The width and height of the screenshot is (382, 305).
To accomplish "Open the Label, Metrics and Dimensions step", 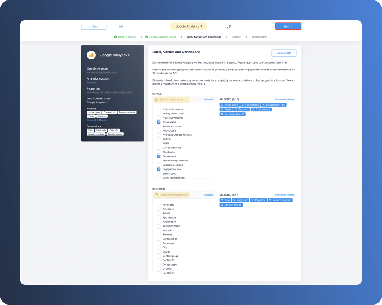I will (x=204, y=37).
